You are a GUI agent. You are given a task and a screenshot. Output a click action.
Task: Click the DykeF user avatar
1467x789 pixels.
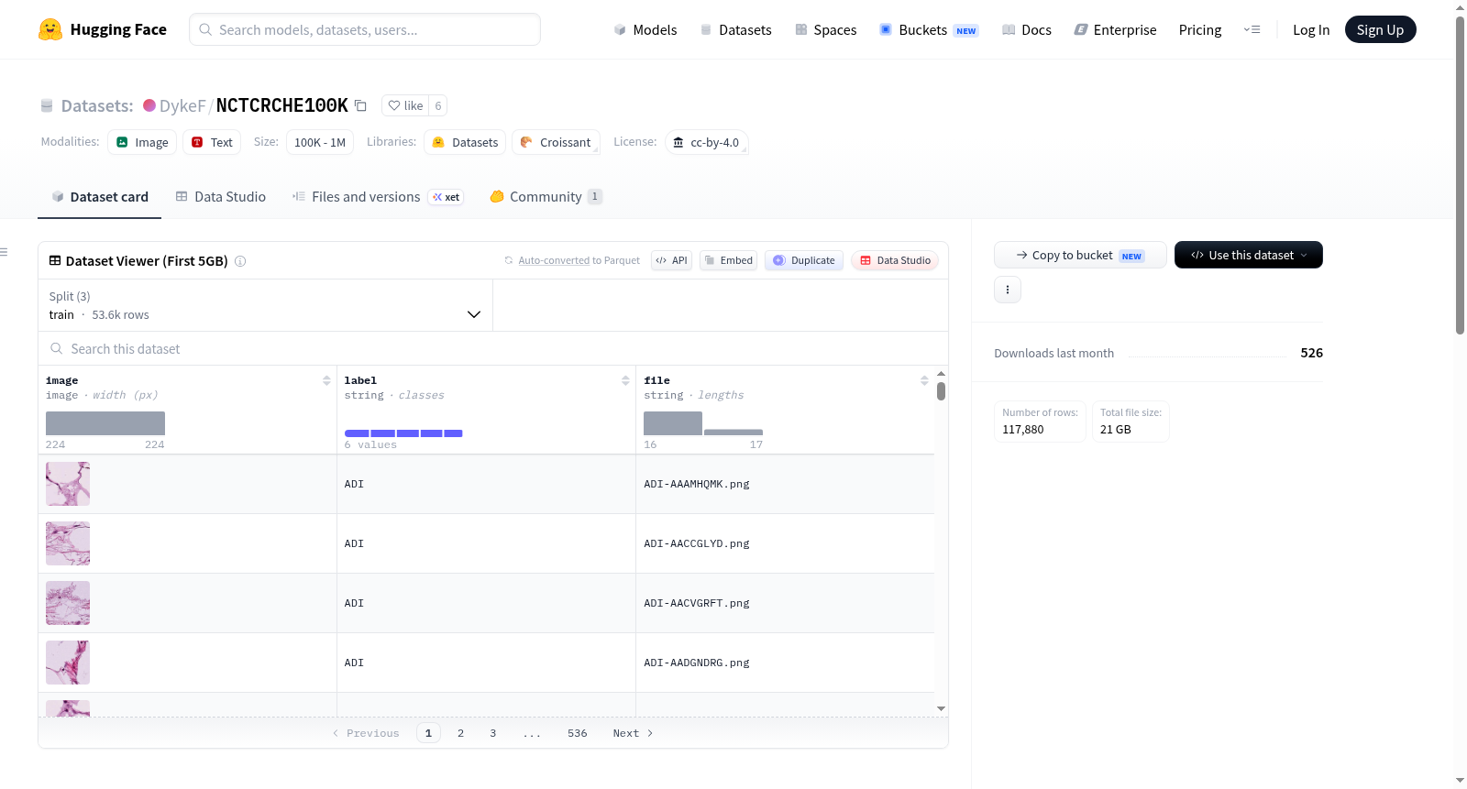point(149,105)
